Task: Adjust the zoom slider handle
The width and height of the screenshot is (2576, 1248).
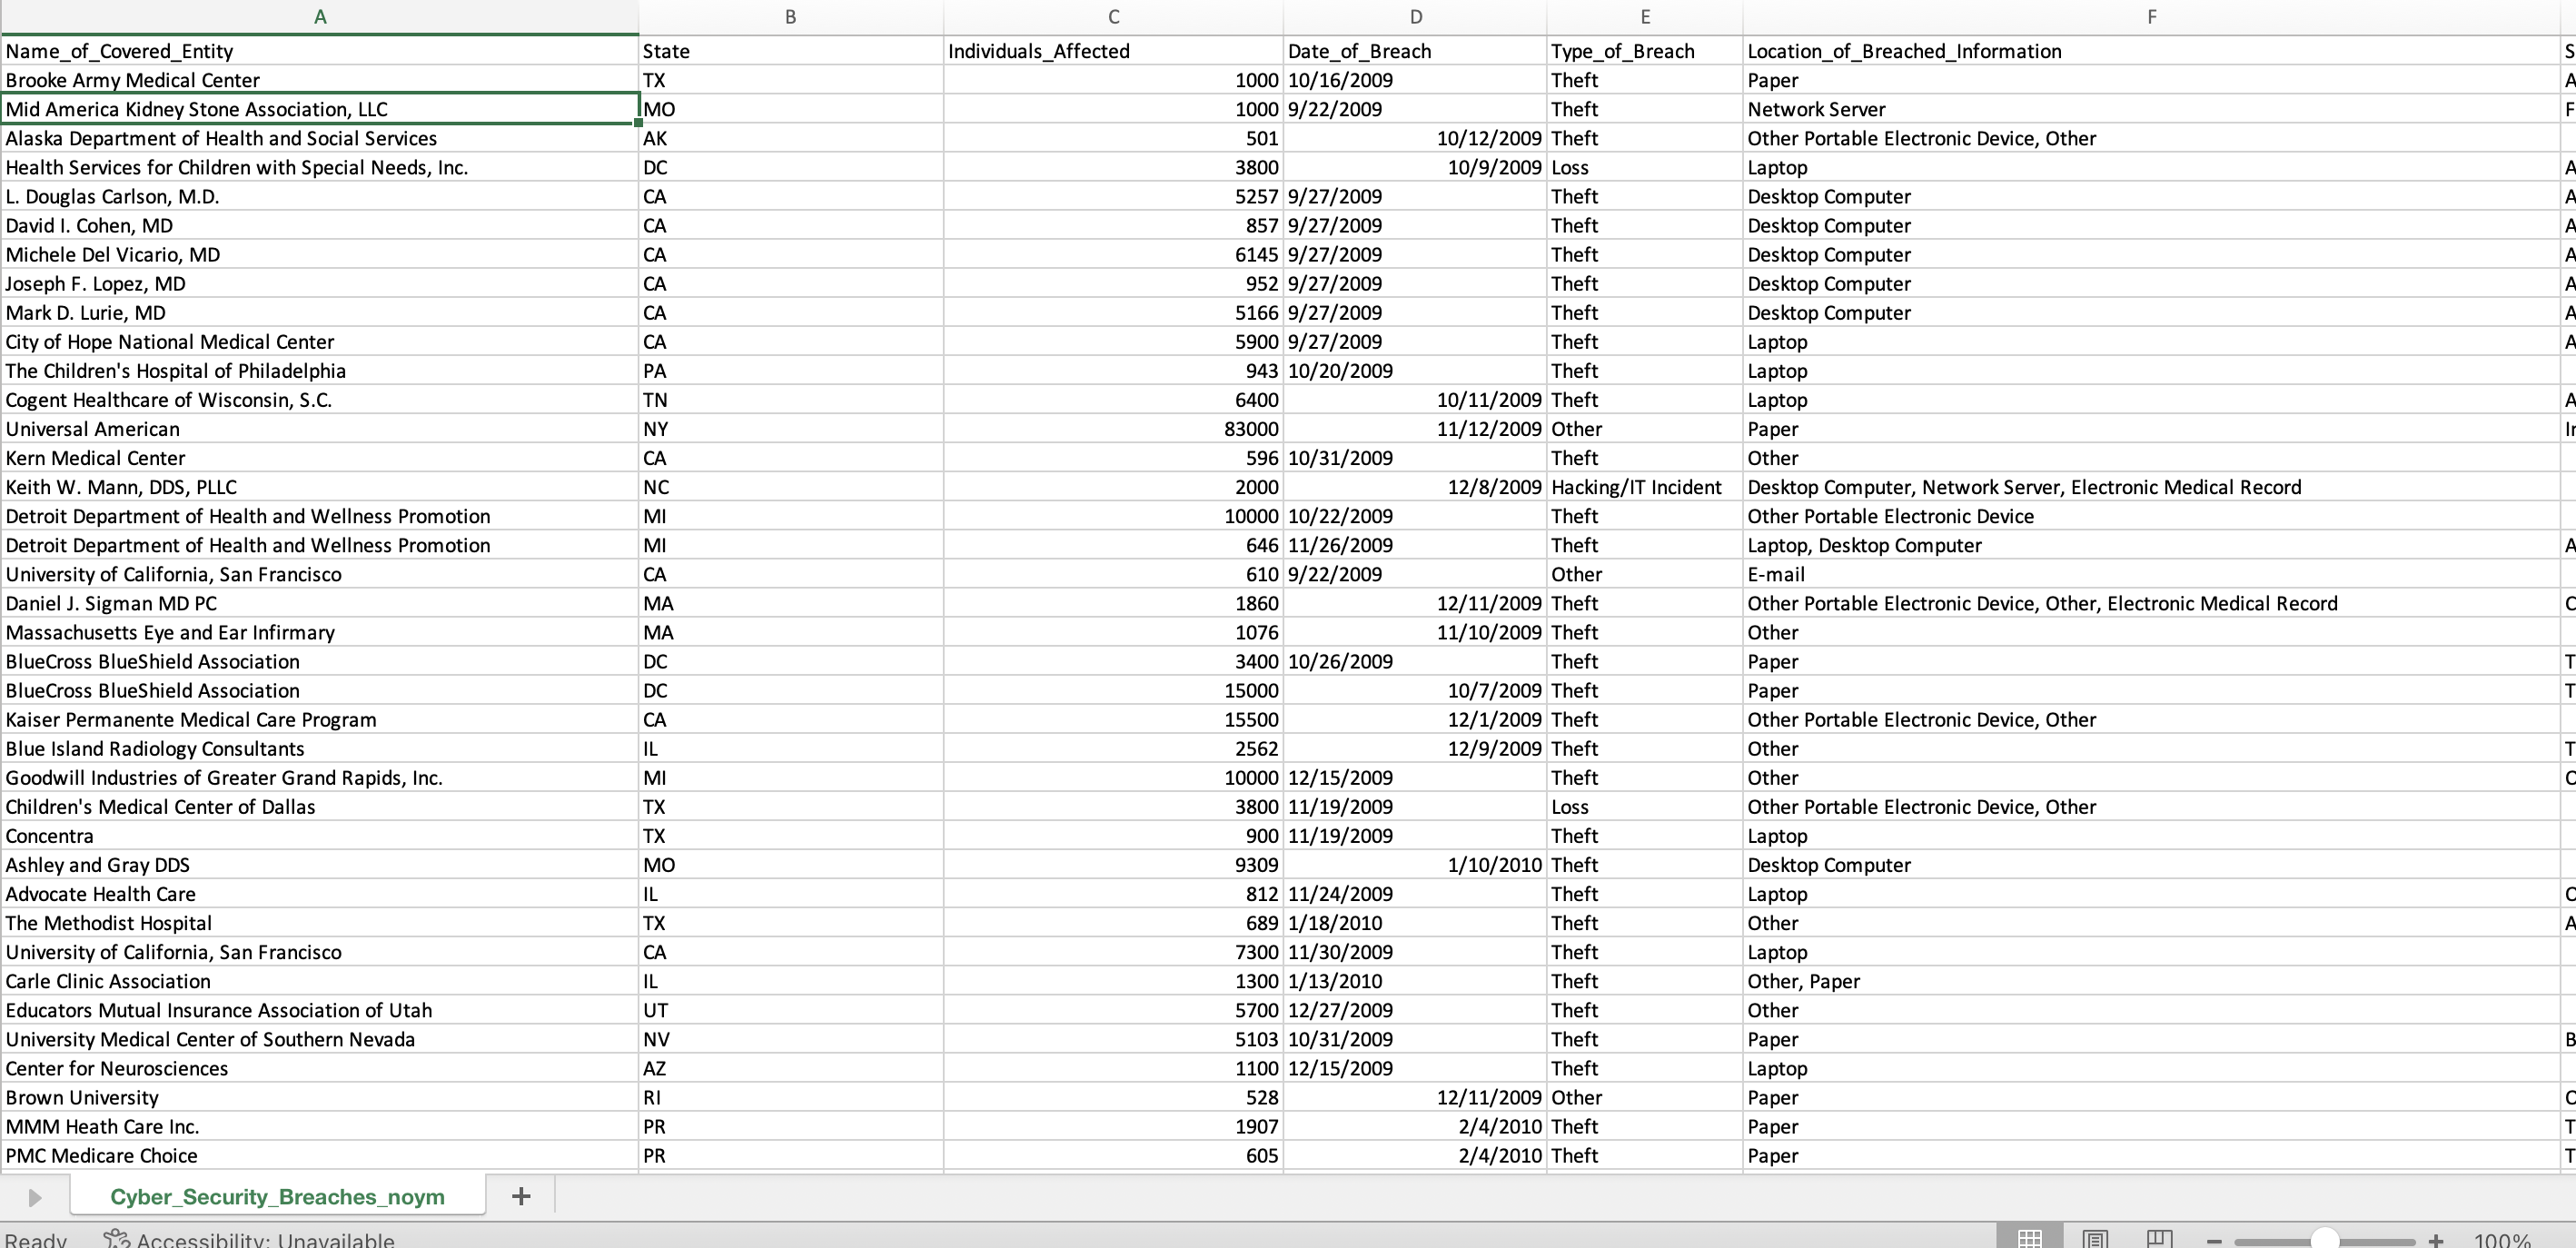Action: coord(2325,1240)
